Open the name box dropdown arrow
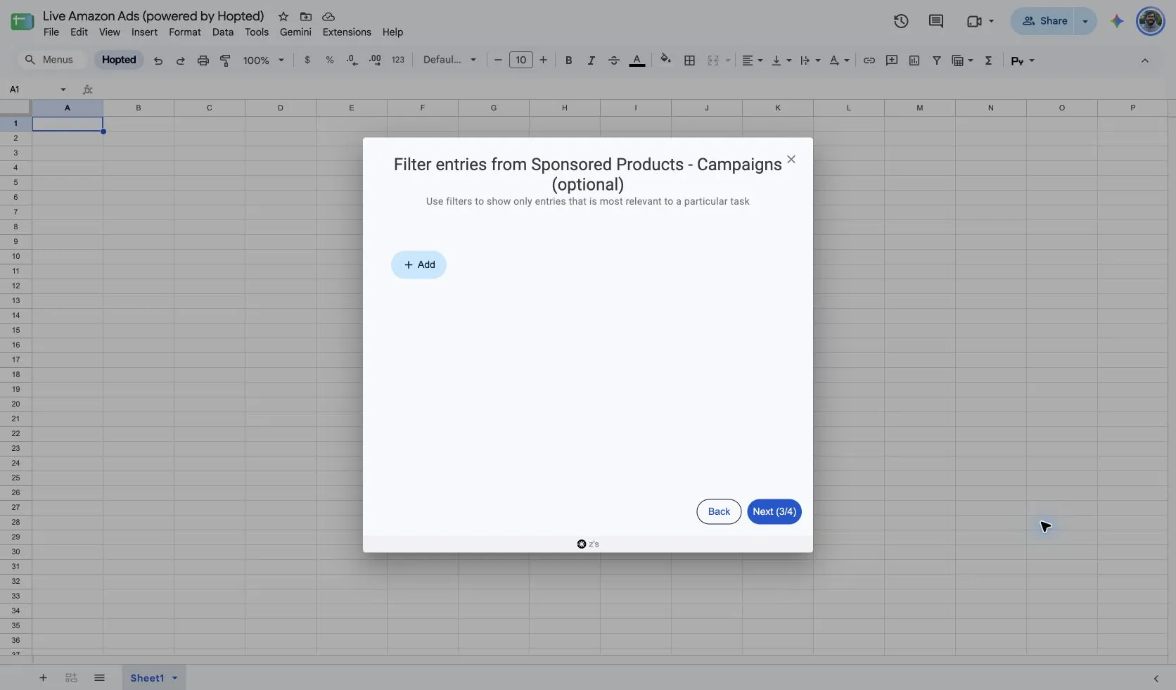This screenshot has width=1176, height=690. click(63, 89)
